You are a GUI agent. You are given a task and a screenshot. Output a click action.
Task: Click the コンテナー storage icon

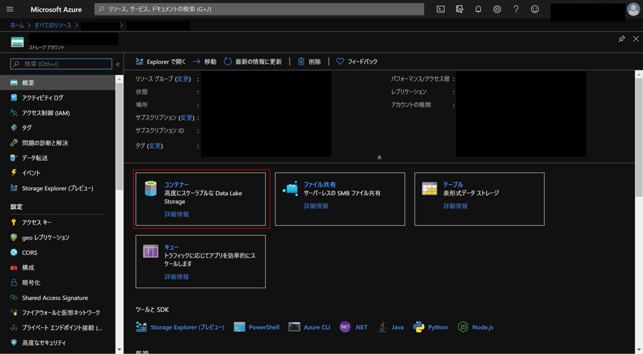151,188
